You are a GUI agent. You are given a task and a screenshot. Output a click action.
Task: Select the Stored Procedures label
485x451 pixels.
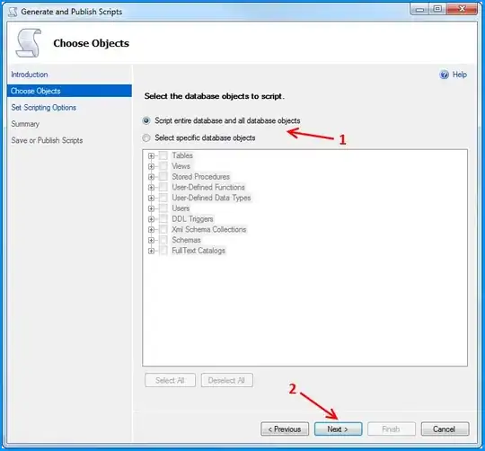pyautogui.click(x=201, y=177)
